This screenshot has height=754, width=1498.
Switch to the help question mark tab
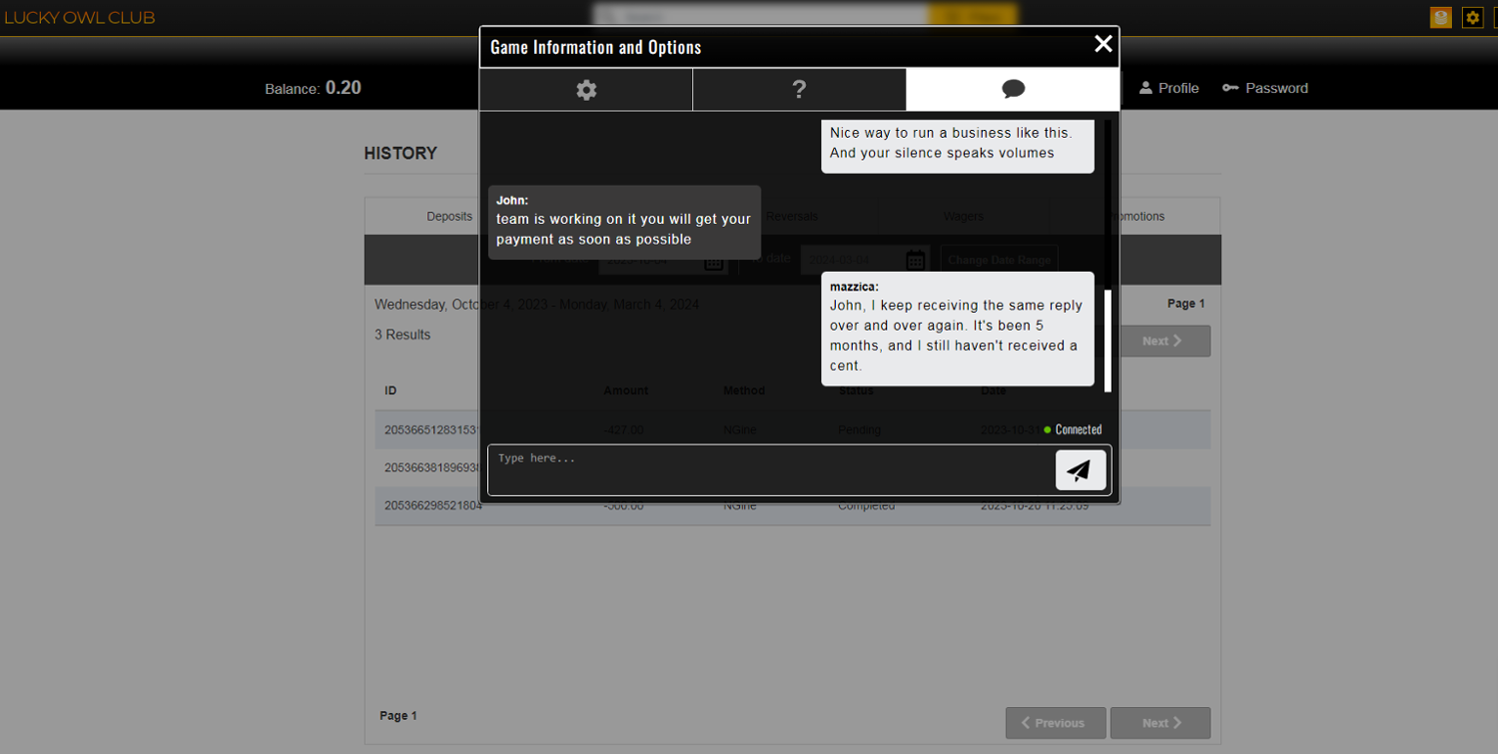[x=799, y=90]
